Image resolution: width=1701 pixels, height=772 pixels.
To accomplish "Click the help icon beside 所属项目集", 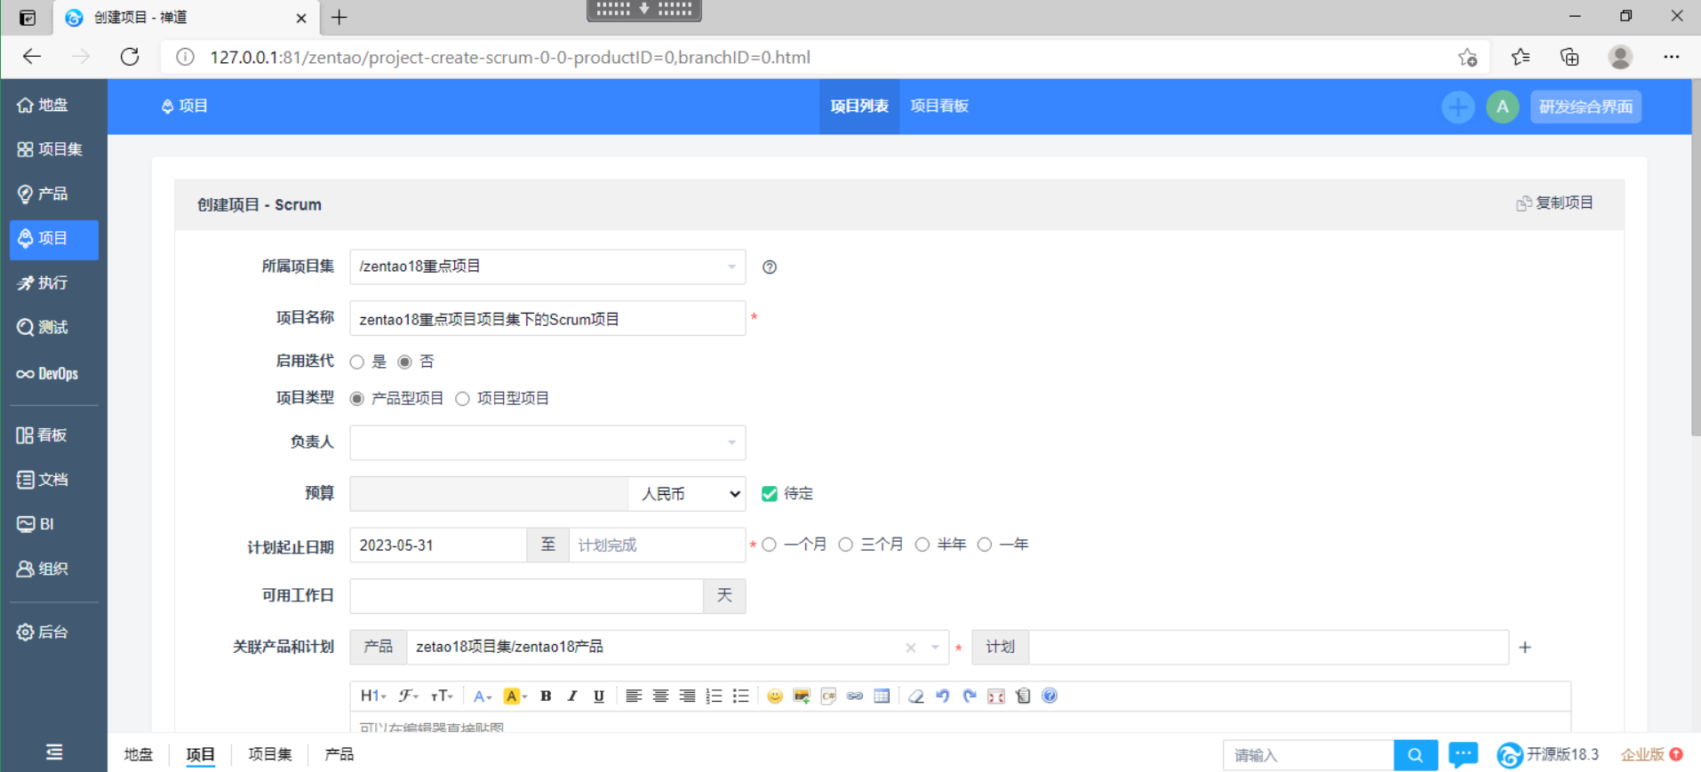I will pos(770,267).
